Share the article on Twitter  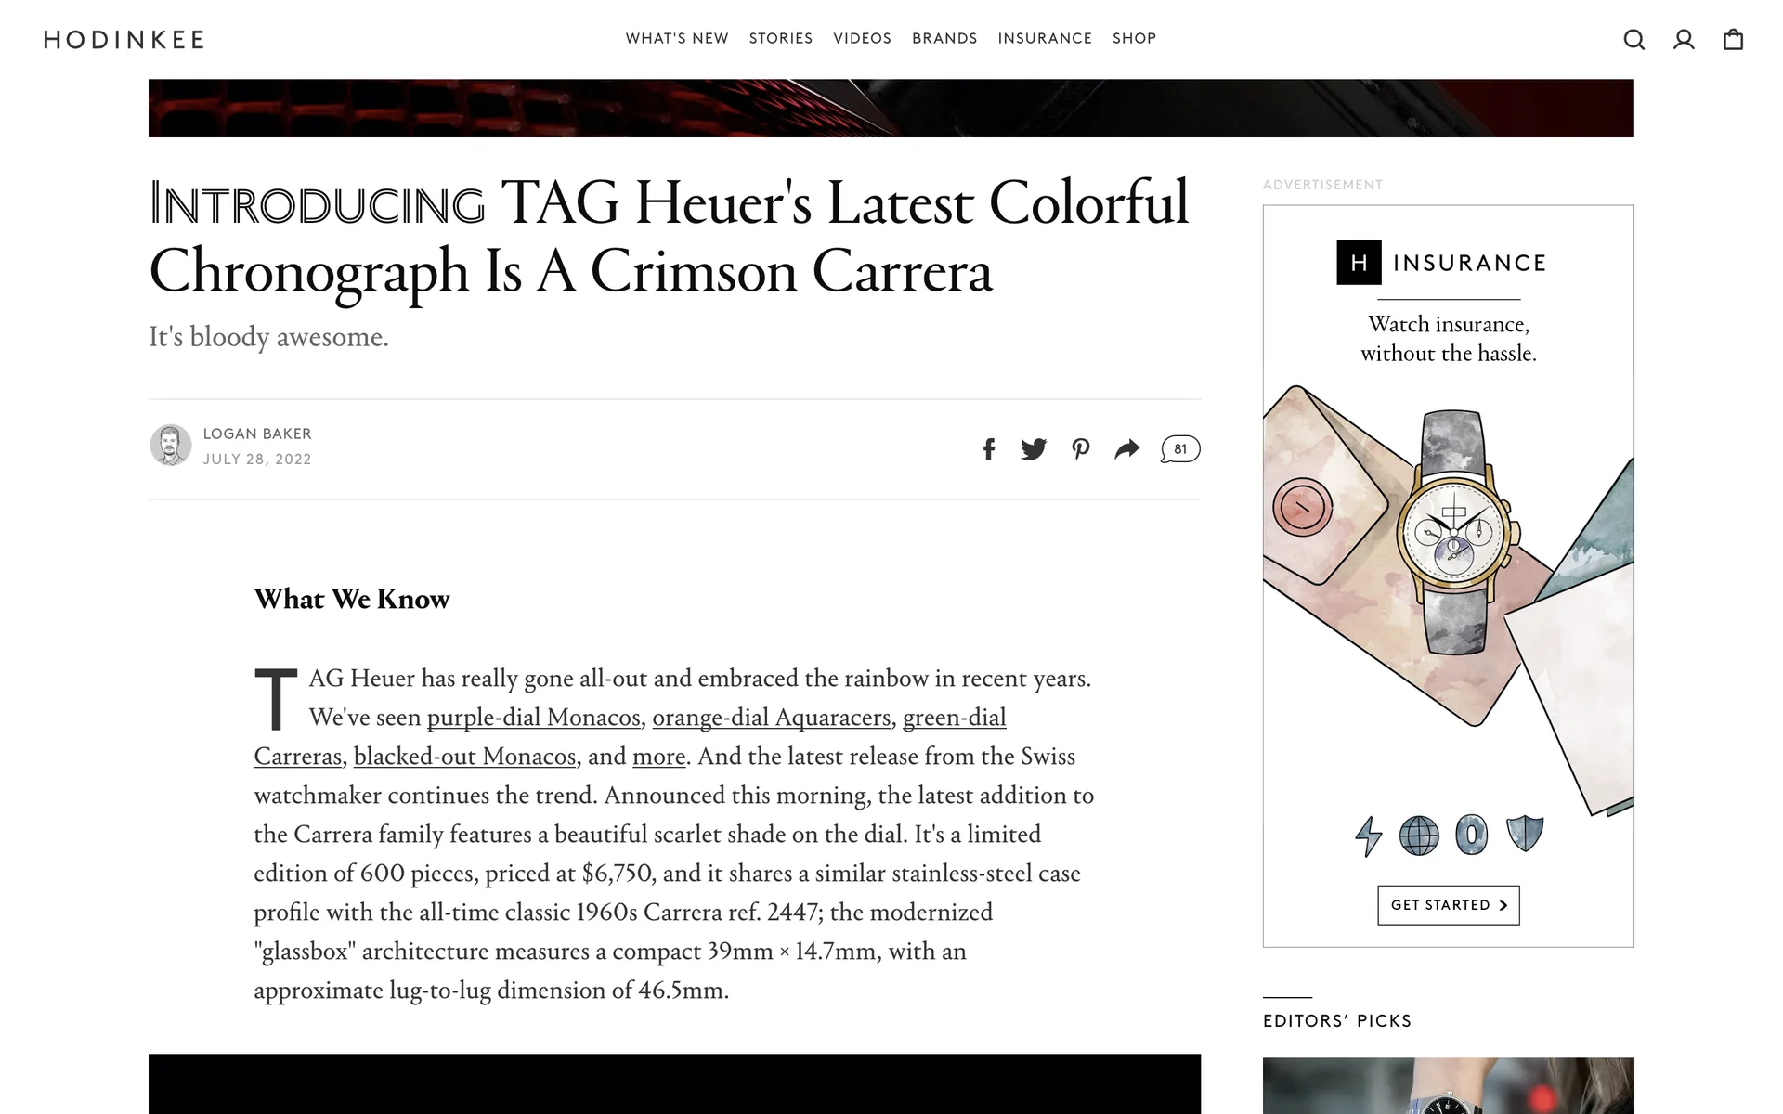(x=1034, y=449)
